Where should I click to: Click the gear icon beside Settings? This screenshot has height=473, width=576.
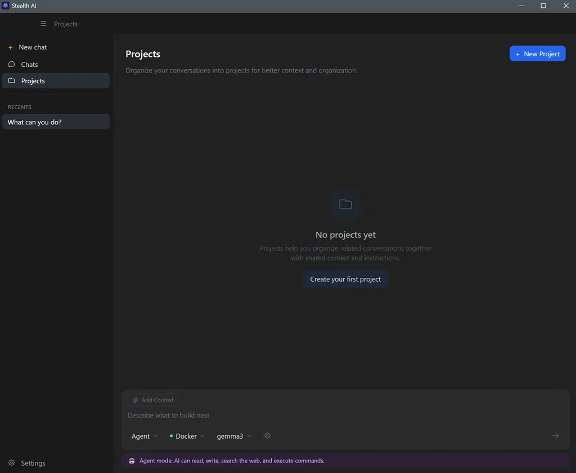12,463
